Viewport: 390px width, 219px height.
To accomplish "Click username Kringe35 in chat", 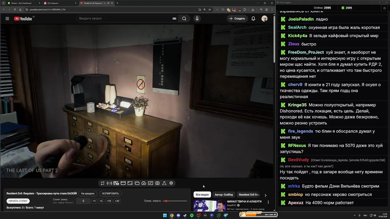I will click(x=297, y=105).
